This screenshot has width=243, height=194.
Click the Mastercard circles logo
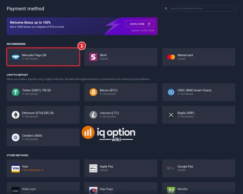171,57
